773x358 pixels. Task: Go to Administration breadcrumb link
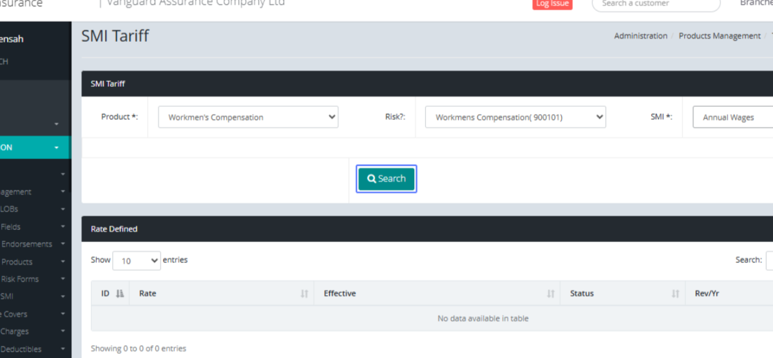(640, 36)
